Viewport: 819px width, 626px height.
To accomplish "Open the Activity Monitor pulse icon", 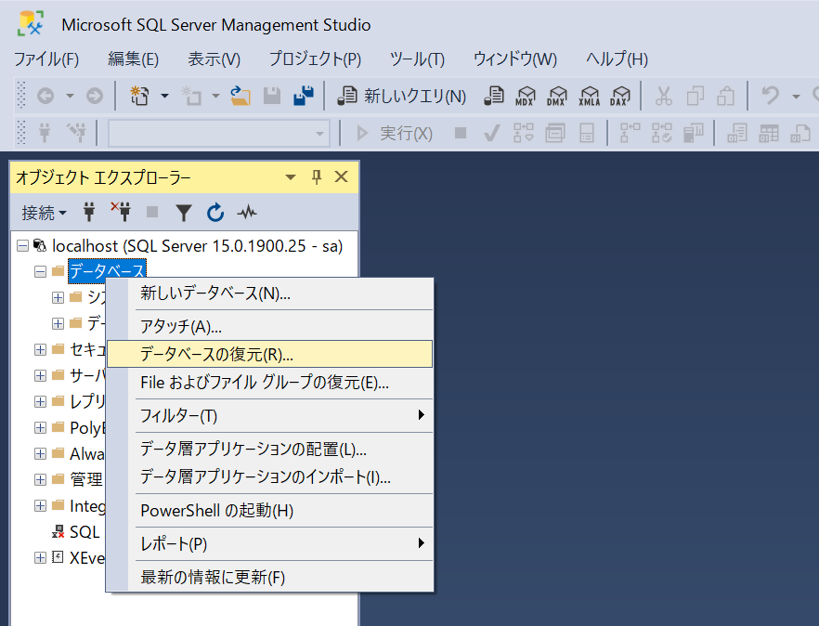I will [x=247, y=212].
